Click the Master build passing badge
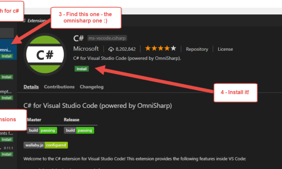This screenshot has height=169, width=282. click(42, 130)
